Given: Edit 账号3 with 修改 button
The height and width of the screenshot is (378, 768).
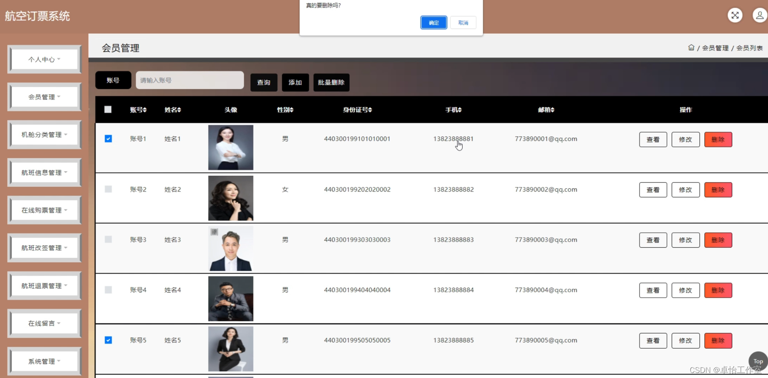Looking at the screenshot, I should click(x=685, y=240).
